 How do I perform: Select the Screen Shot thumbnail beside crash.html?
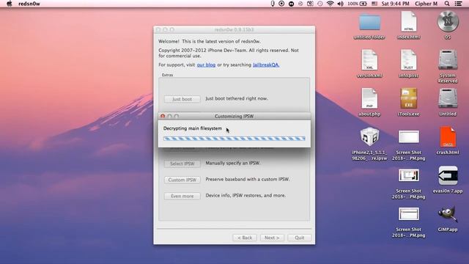(409, 137)
